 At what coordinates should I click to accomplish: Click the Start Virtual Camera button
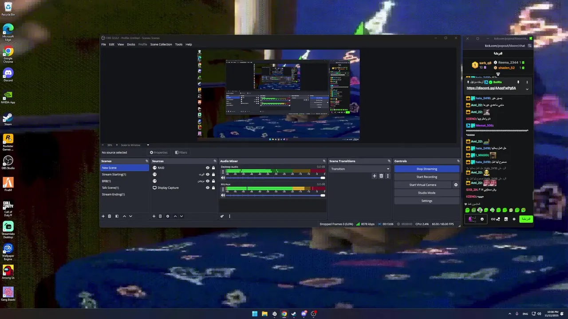(423, 185)
